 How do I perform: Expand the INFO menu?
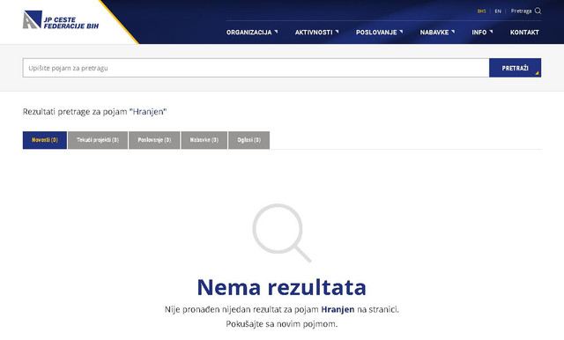click(x=482, y=33)
